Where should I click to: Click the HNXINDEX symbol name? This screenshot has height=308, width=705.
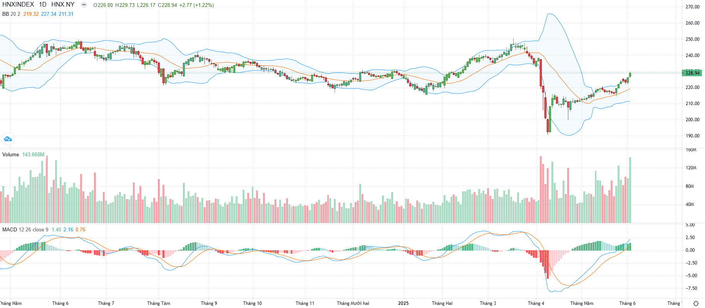pyautogui.click(x=18, y=5)
